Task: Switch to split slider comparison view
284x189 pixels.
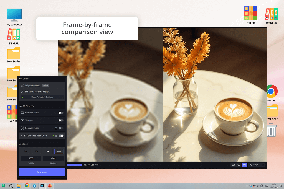Action: tap(239, 165)
